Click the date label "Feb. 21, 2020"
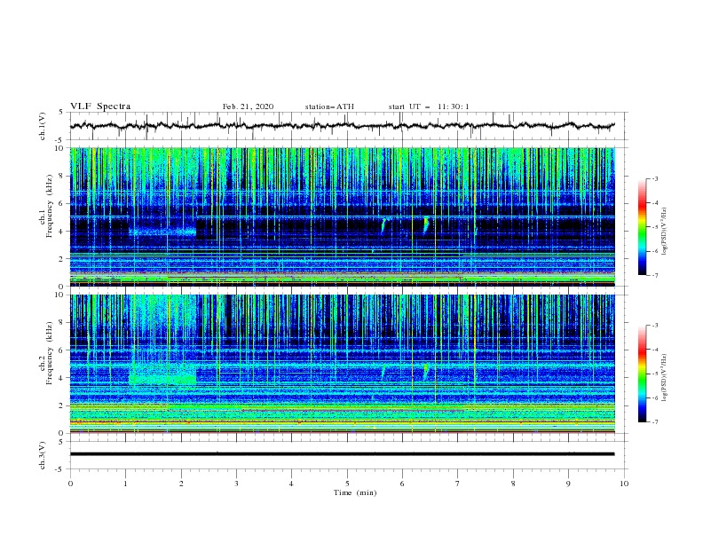 point(248,106)
